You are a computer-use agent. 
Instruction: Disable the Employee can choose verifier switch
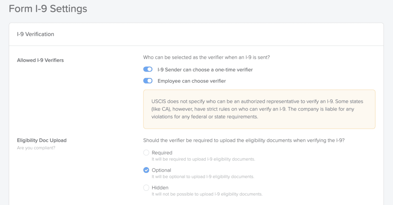[x=148, y=81]
